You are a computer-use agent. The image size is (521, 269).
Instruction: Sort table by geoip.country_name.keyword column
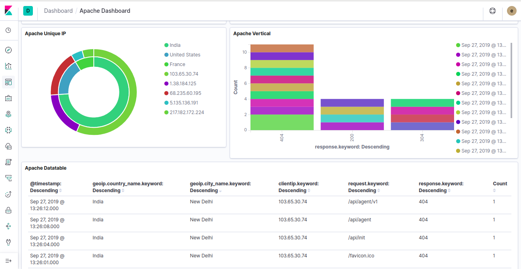[x=128, y=187]
